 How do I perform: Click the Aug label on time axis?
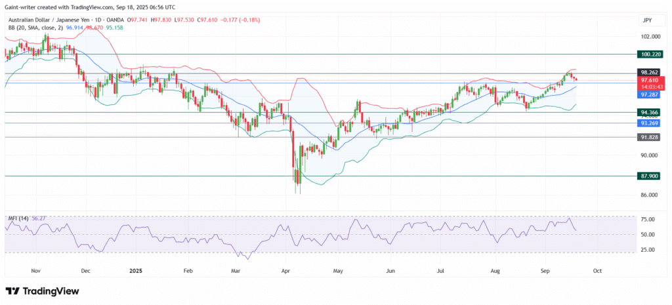click(495, 271)
